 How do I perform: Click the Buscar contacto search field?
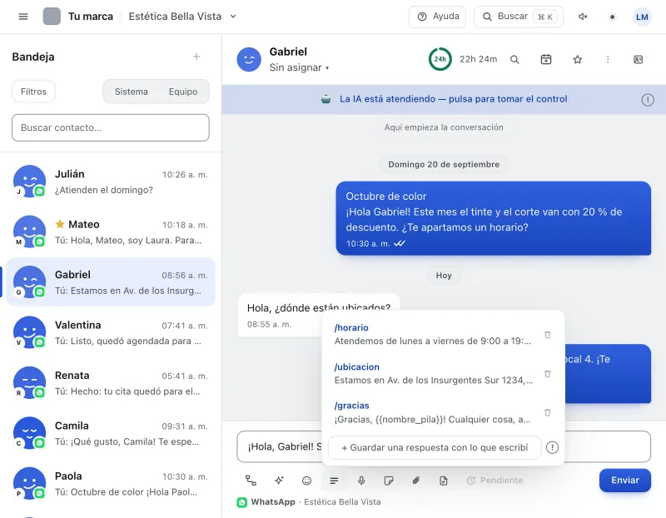click(111, 127)
